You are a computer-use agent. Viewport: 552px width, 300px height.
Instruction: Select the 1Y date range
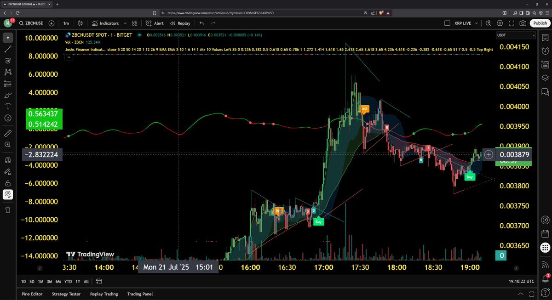[x=78, y=281]
